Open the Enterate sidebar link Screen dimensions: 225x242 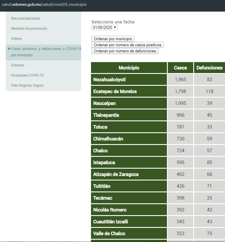pyautogui.click(x=18, y=65)
